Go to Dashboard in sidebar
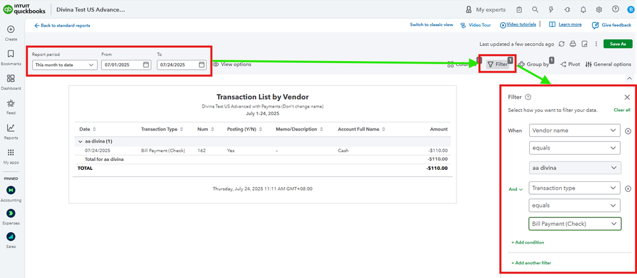The image size is (637, 278). [x=11, y=82]
